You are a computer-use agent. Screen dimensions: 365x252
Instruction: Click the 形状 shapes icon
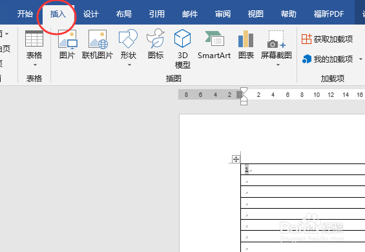pyautogui.click(x=128, y=39)
